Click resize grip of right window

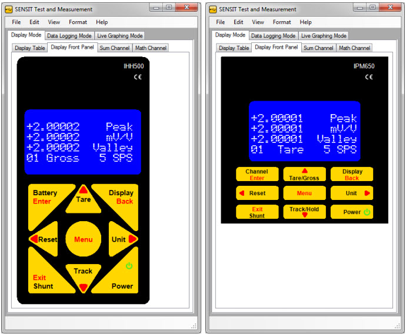(x=398, y=326)
